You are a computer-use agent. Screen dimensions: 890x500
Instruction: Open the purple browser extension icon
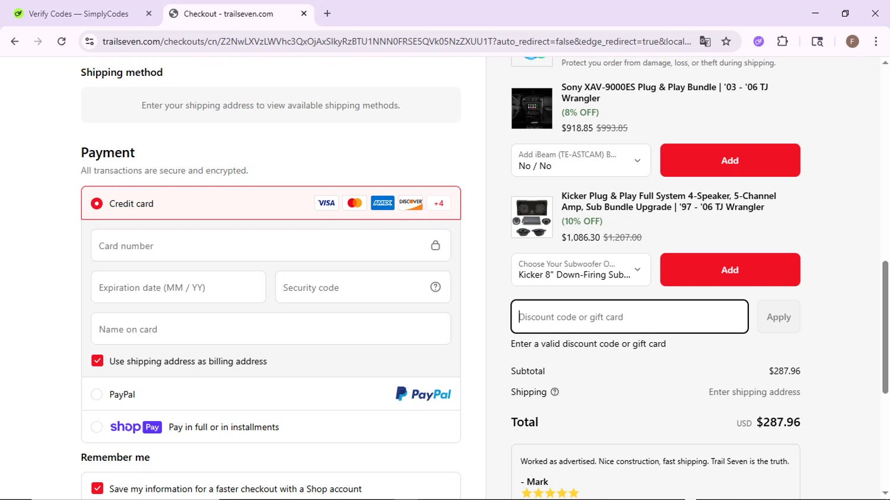point(758,42)
